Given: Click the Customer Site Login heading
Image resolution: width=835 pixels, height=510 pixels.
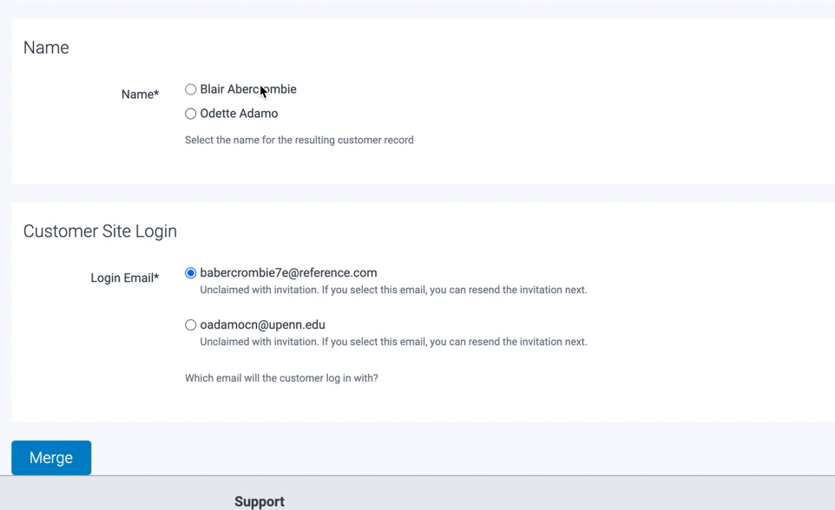Looking at the screenshot, I should coord(100,232).
